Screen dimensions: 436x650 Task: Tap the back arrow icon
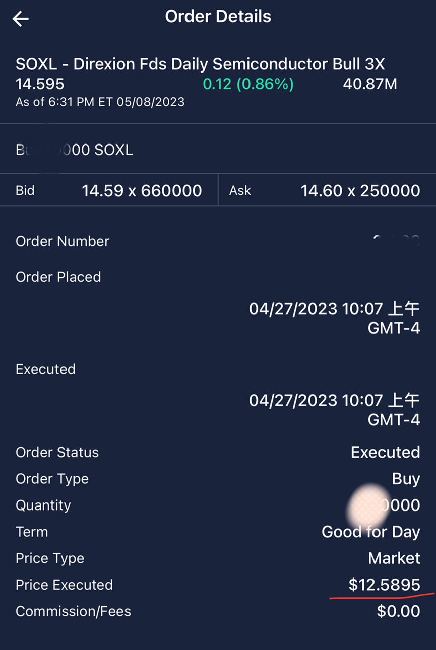pyautogui.click(x=21, y=19)
